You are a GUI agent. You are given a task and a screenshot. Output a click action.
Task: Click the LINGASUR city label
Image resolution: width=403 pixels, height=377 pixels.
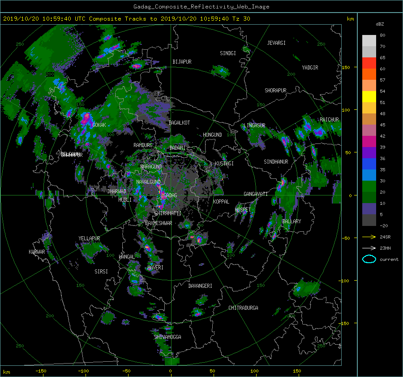click(254, 126)
